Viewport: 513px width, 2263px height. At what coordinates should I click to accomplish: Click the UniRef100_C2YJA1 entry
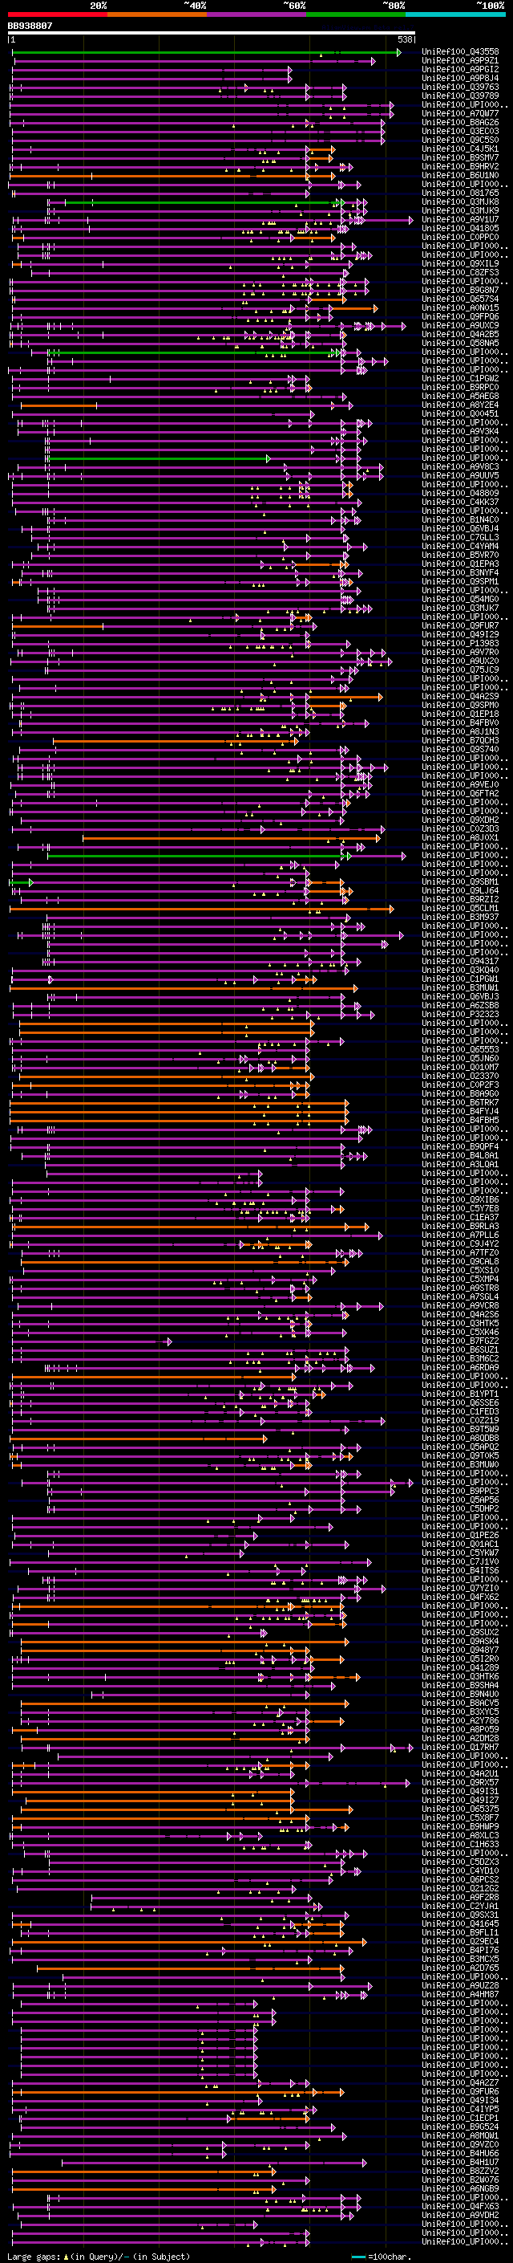460,1907
